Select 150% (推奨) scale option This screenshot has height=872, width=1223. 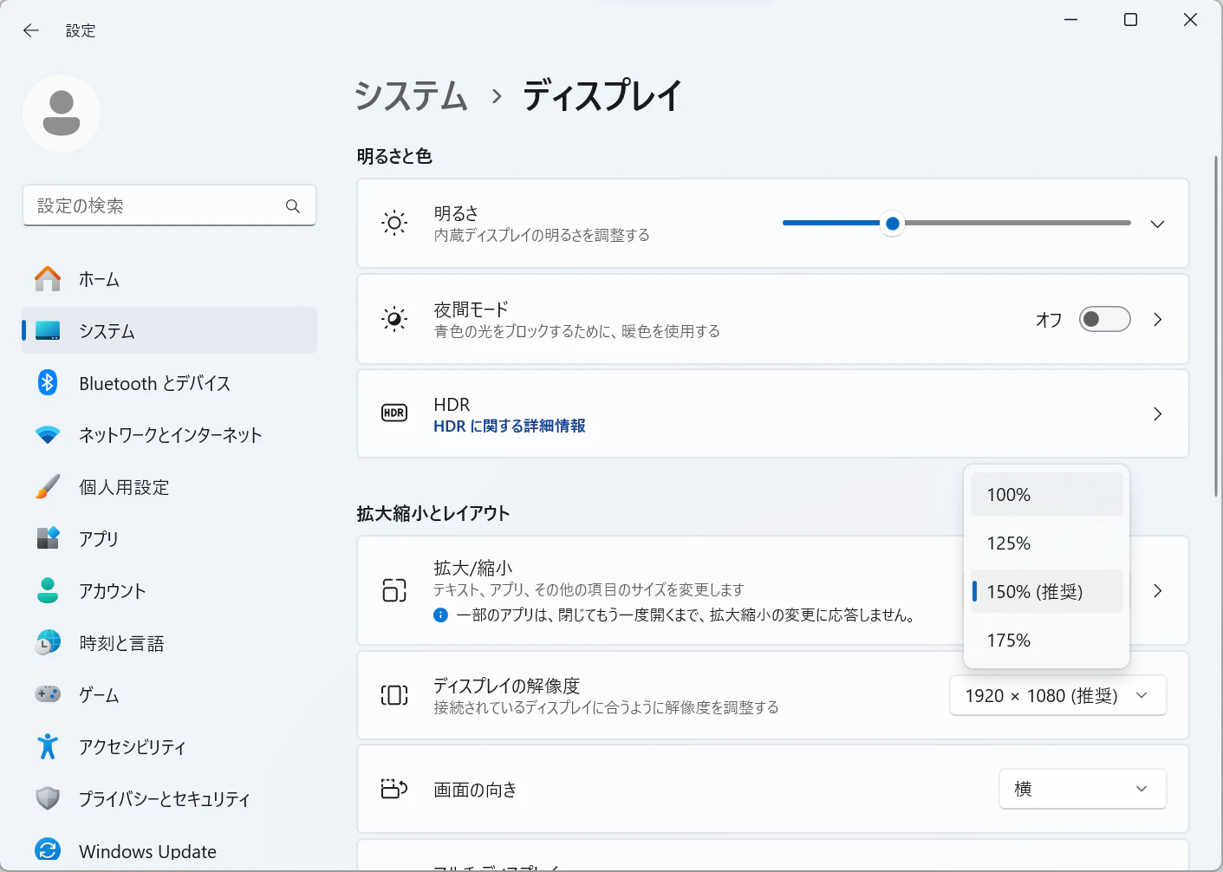1047,591
